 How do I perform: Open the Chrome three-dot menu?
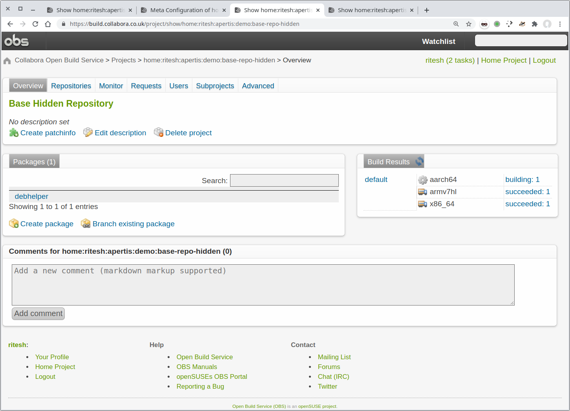(560, 24)
